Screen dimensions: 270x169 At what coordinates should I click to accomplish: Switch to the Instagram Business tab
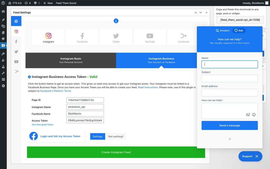(156, 60)
